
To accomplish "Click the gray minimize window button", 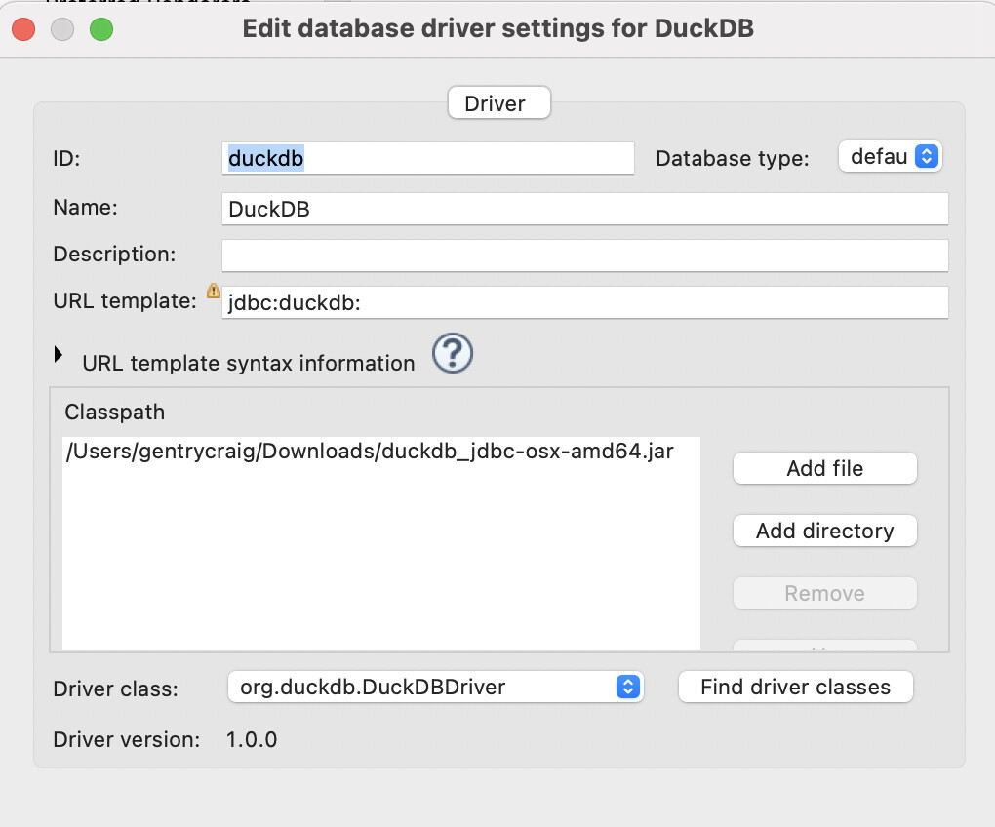I will [x=62, y=29].
